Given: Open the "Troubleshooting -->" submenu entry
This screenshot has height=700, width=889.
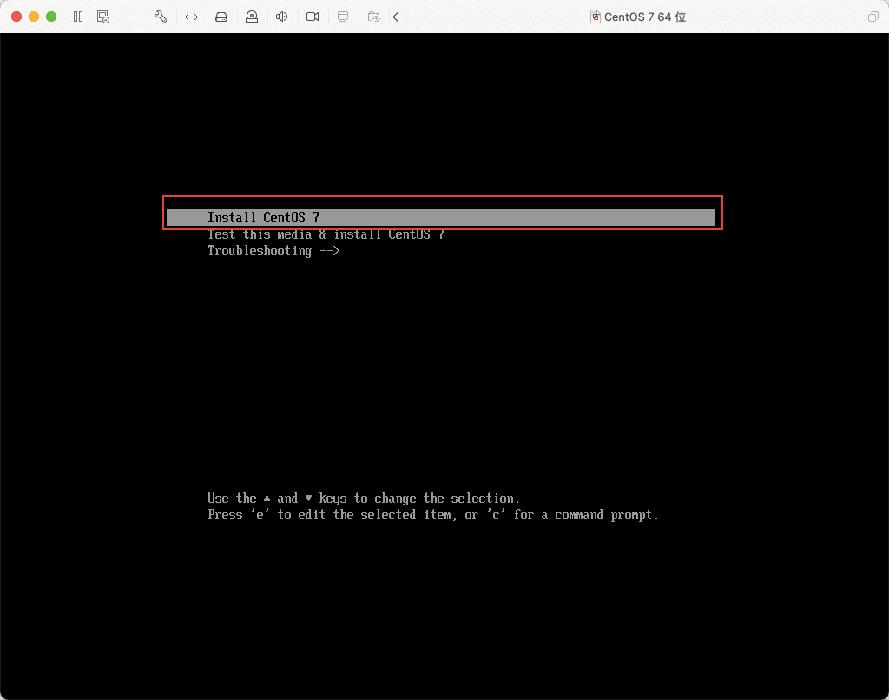Looking at the screenshot, I should coord(273,251).
